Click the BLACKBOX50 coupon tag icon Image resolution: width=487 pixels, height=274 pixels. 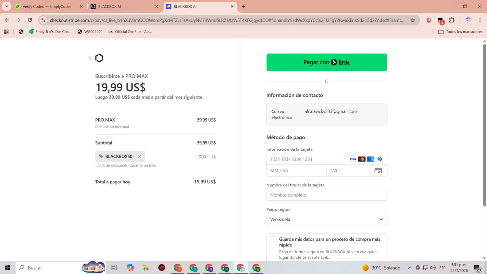pyautogui.click(x=101, y=156)
